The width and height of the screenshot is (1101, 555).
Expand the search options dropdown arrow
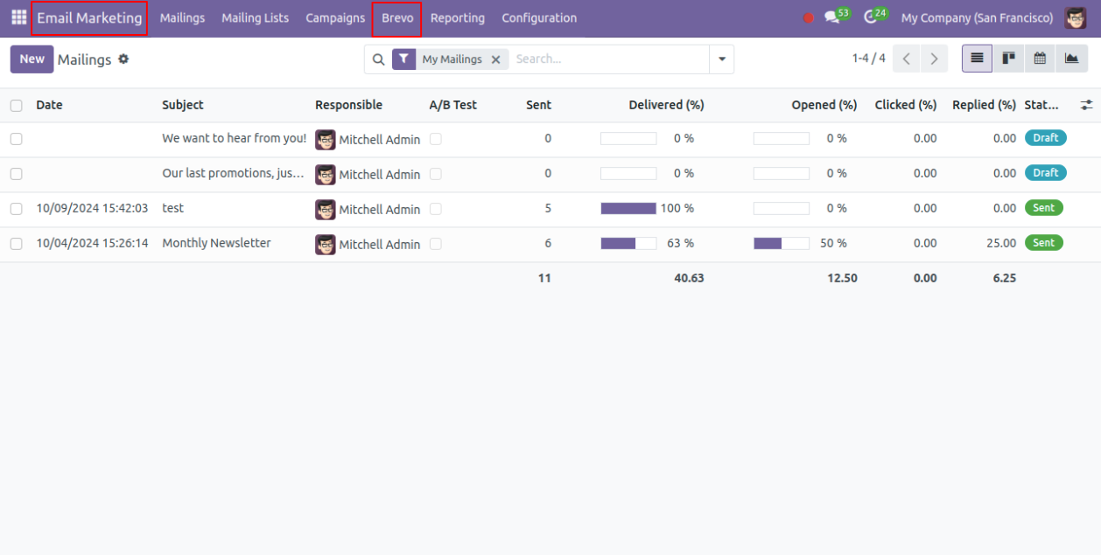pos(722,59)
